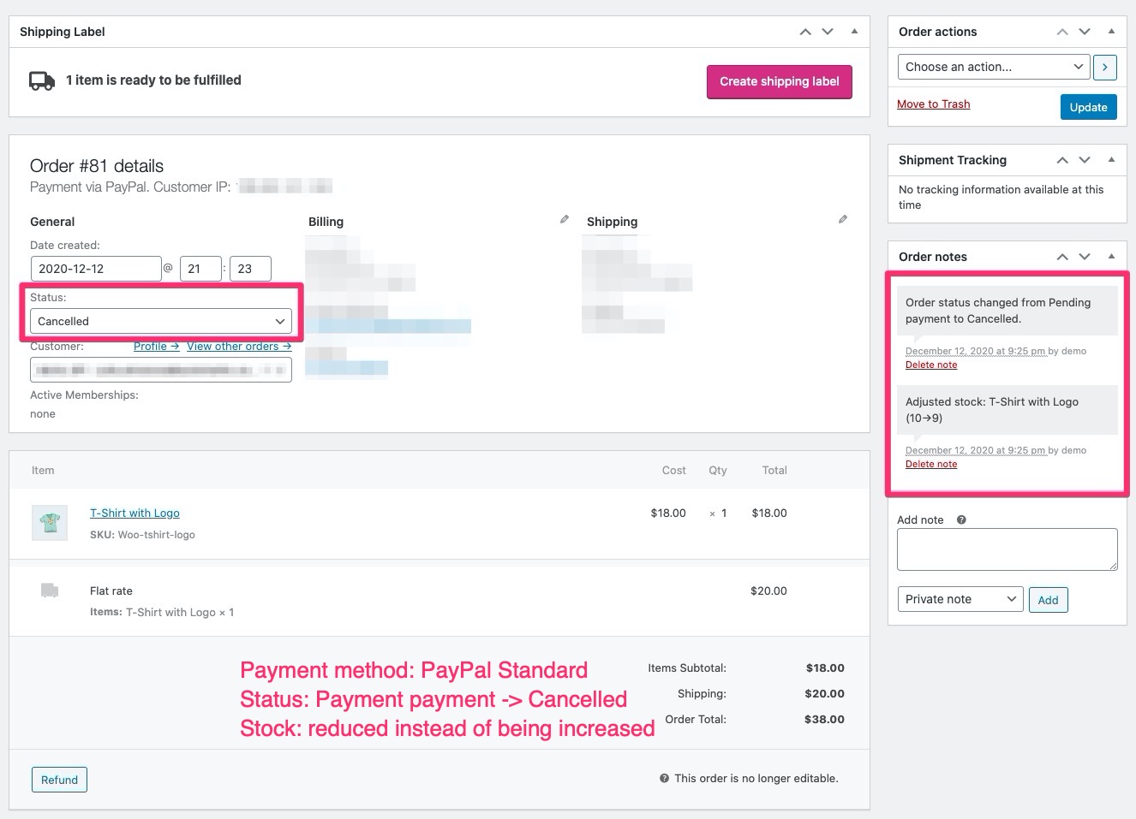Collapse the Order notes panel
This screenshot has width=1136, height=819.
pyautogui.click(x=1111, y=256)
